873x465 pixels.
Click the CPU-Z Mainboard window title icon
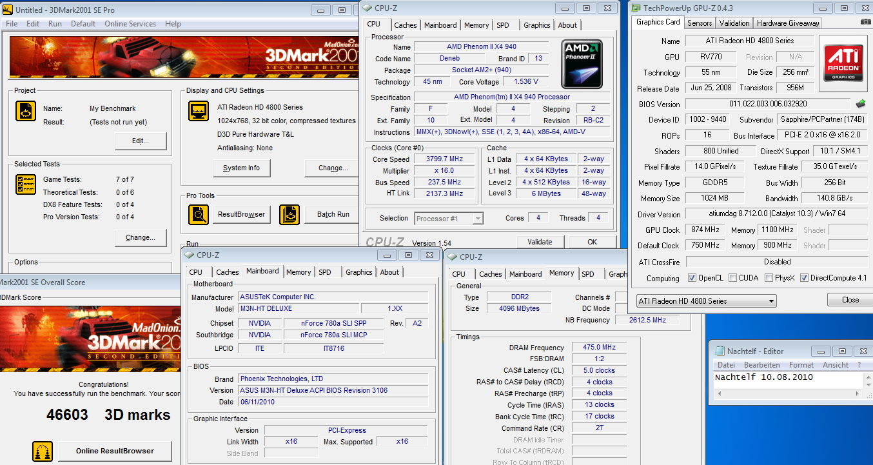click(190, 255)
